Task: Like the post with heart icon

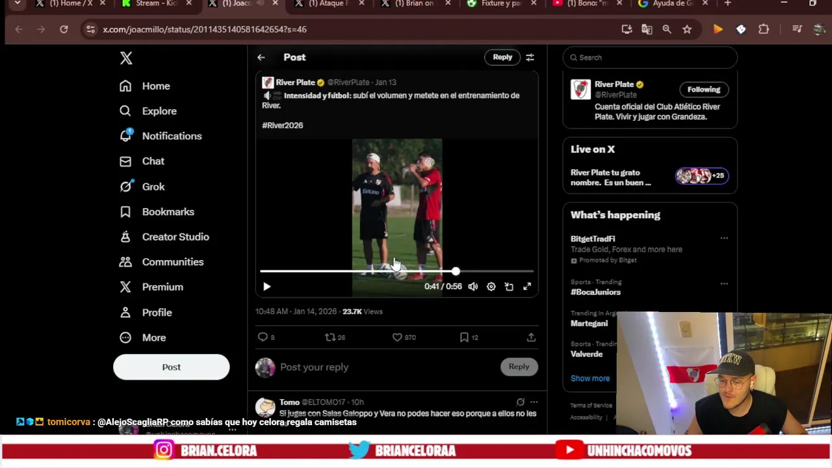Action: (397, 337)
